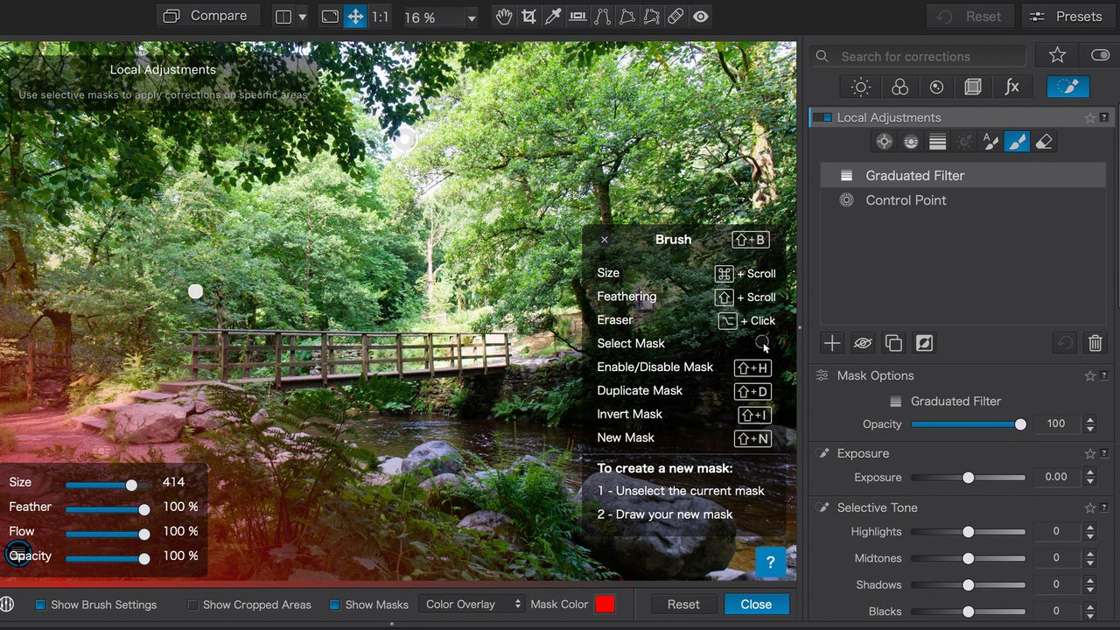Click the Search for corrections field

[919, 56]
